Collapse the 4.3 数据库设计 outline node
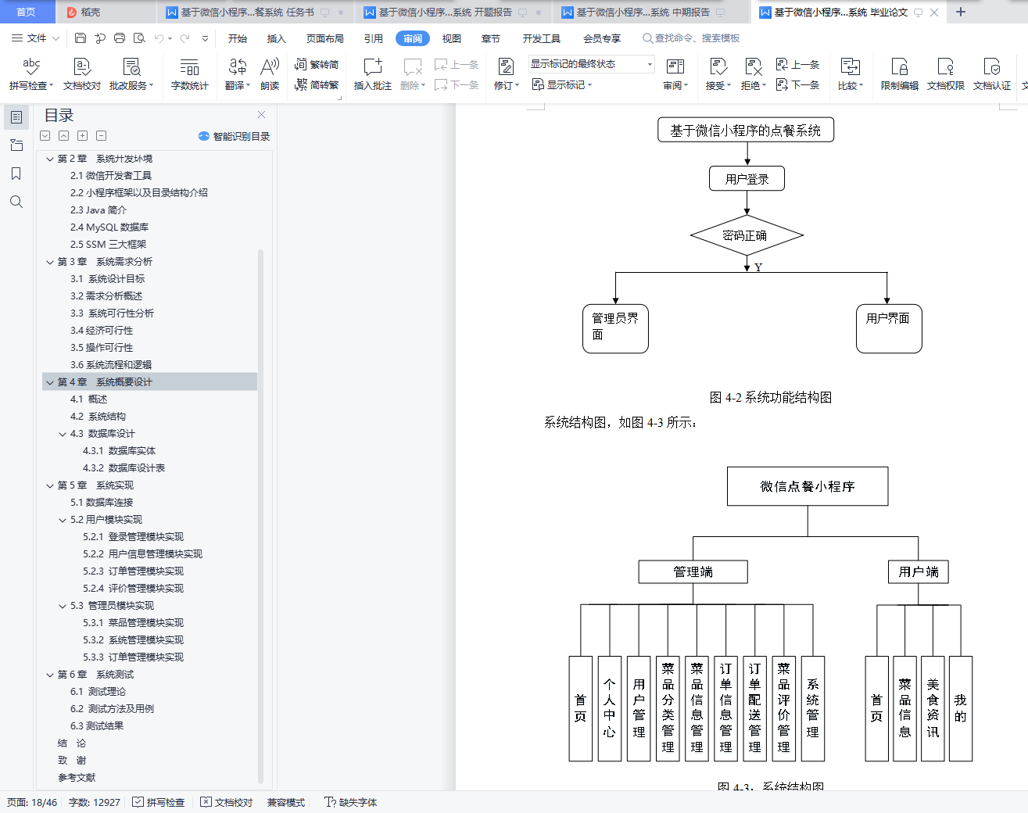This screenshot has width=1028, height=813. 63,434
